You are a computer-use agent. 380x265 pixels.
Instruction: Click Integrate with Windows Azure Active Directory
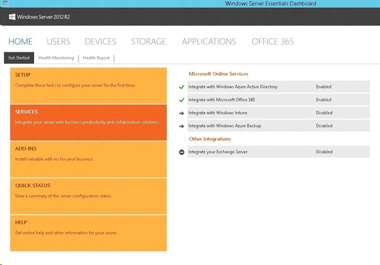[278, 87]
